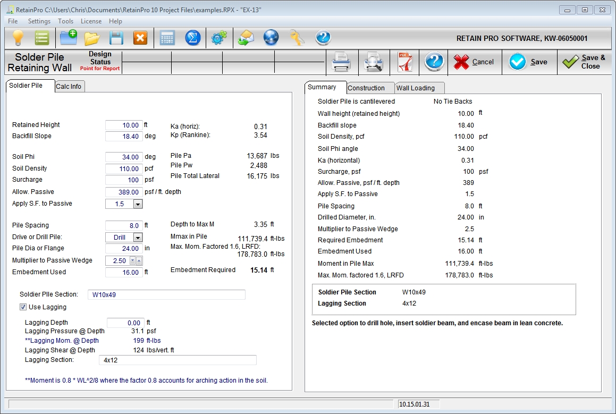The width and height of the screenshot is (616, 414).
Task: Expand the Apply S.F. to Passive dropdown
Action: point(138,204)
